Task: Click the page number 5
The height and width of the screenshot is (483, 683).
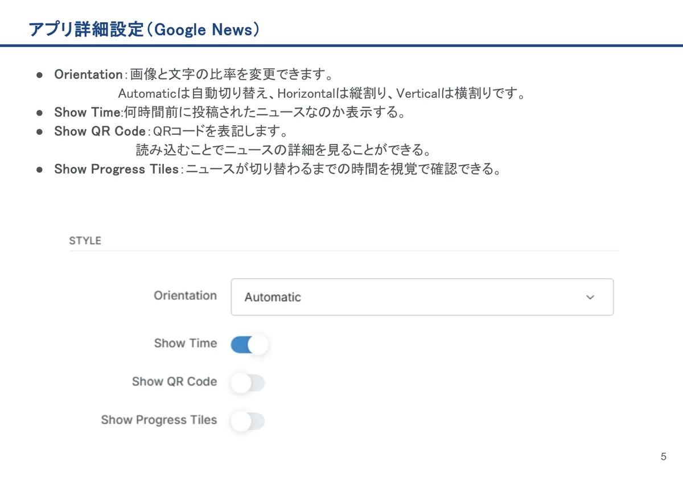Action: point(664,457)
